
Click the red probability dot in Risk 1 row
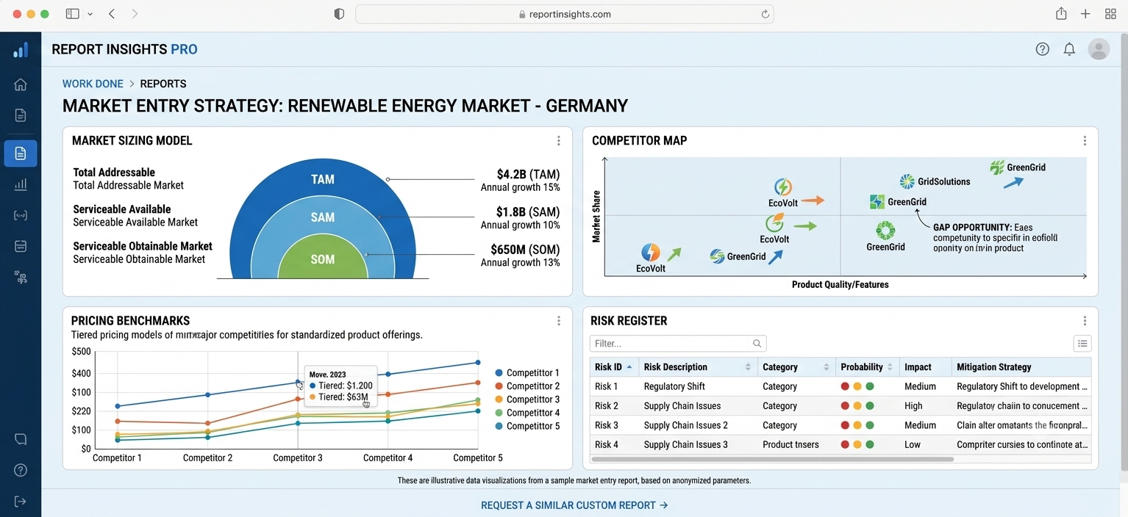(x=845, y=386)
